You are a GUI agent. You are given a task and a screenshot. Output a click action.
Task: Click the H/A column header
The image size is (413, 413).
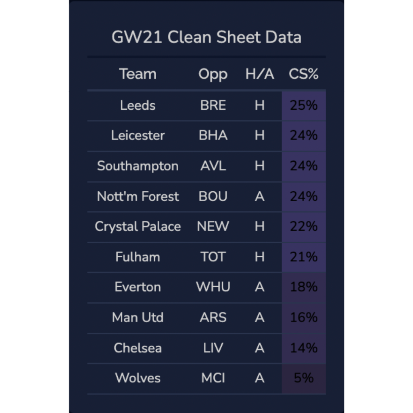pos(259,74)
